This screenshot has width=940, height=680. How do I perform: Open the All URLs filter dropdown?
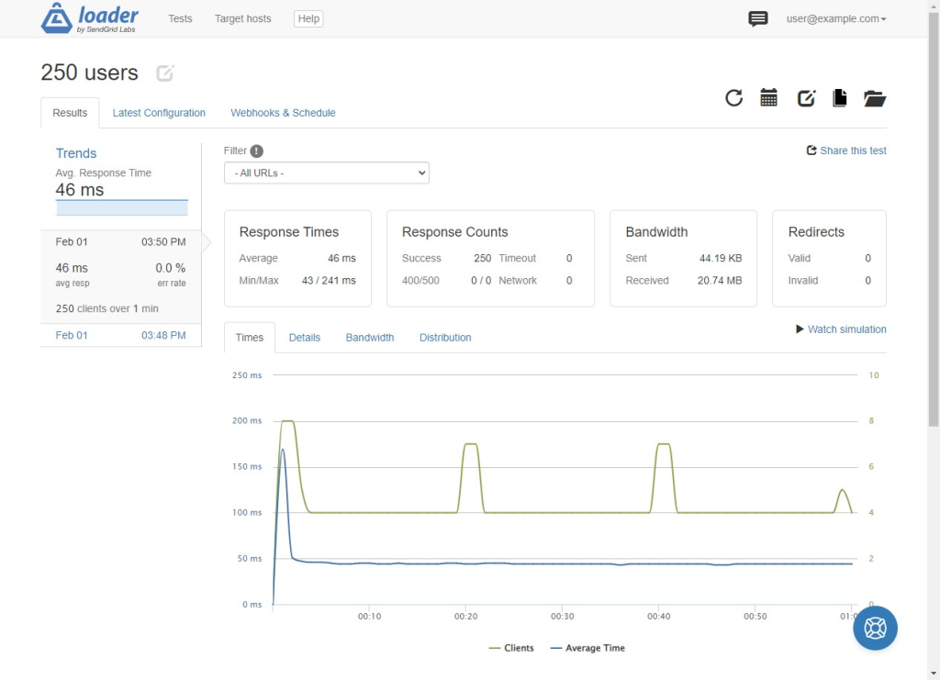tap(327, 173)
